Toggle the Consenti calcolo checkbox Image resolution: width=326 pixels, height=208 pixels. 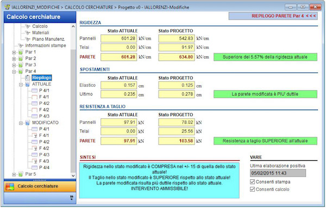(252, 190)
